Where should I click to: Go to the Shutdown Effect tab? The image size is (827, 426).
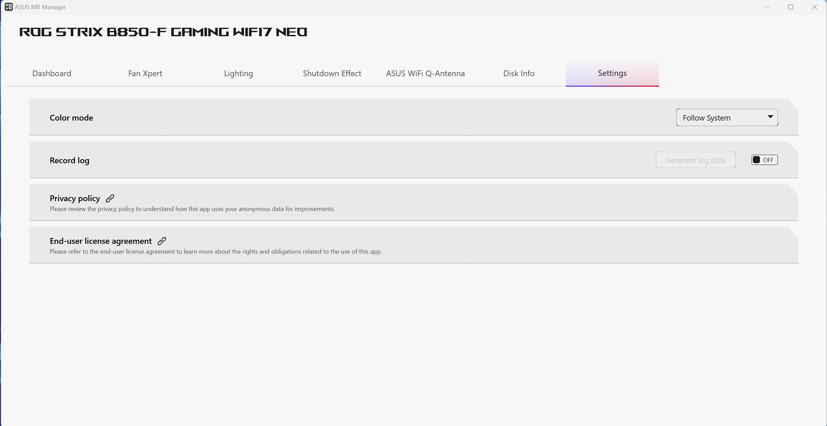pyautogui.click(x=332, y=73)
